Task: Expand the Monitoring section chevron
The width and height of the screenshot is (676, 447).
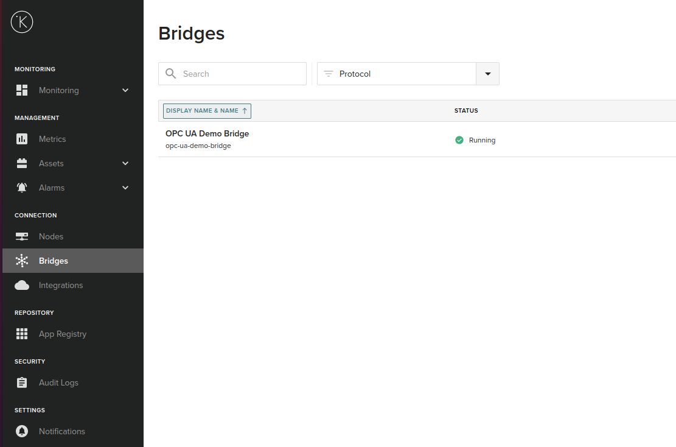Action: click(125, 90)
